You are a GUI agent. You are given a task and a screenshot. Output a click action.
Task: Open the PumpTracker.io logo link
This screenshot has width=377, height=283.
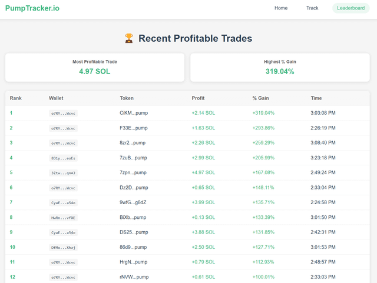(x=32, y=8)
